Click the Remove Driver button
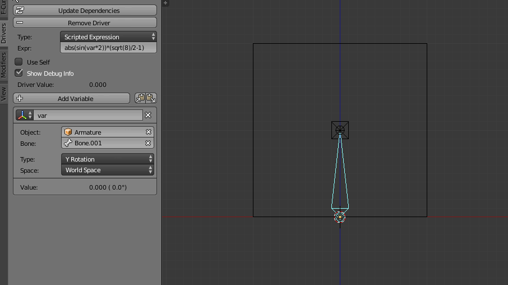The height and width of the screenshot is (285, 508). click(x=85, y=22)
